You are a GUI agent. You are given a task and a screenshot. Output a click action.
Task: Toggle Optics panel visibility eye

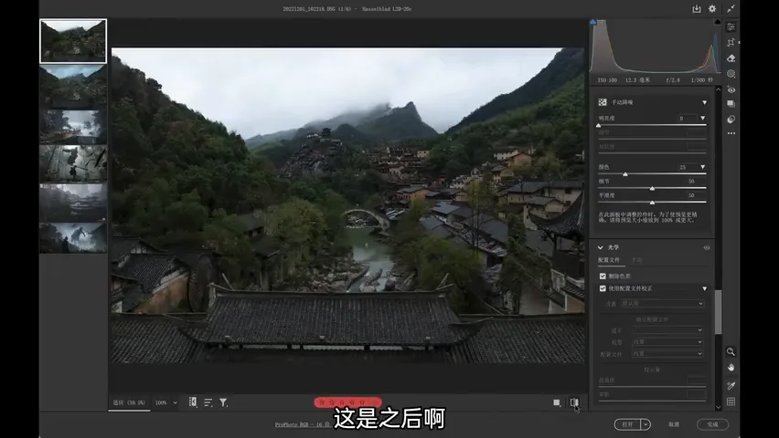click(707, 247)
